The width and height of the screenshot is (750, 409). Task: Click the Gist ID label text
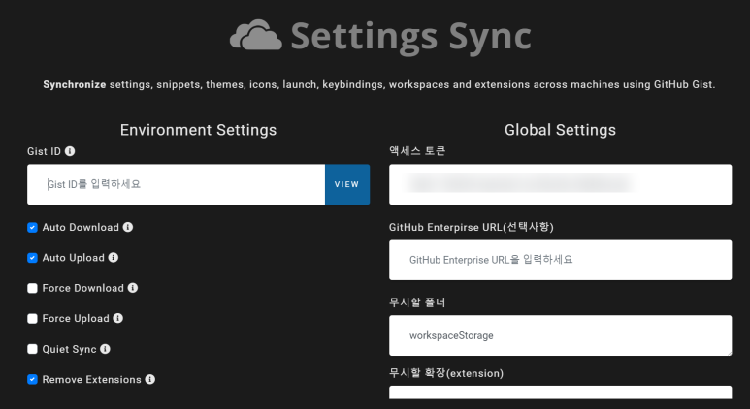tap(44, 151)
